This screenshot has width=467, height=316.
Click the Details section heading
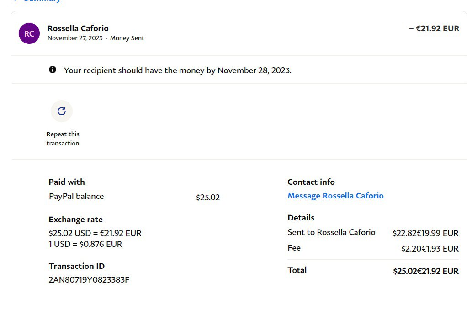[x=301, y=218]
